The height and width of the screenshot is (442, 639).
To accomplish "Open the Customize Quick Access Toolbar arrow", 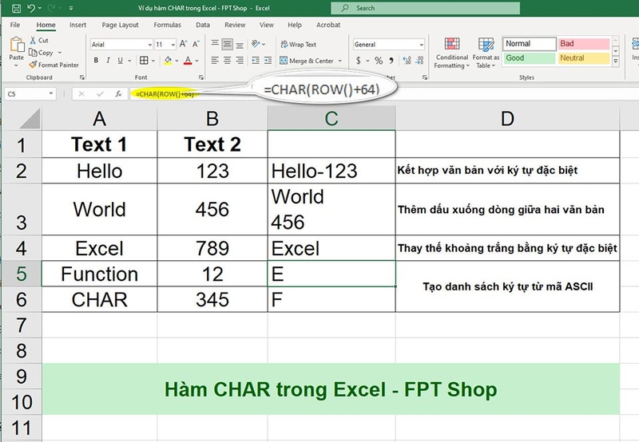I will pyautogui.click(x=71, y=8).
